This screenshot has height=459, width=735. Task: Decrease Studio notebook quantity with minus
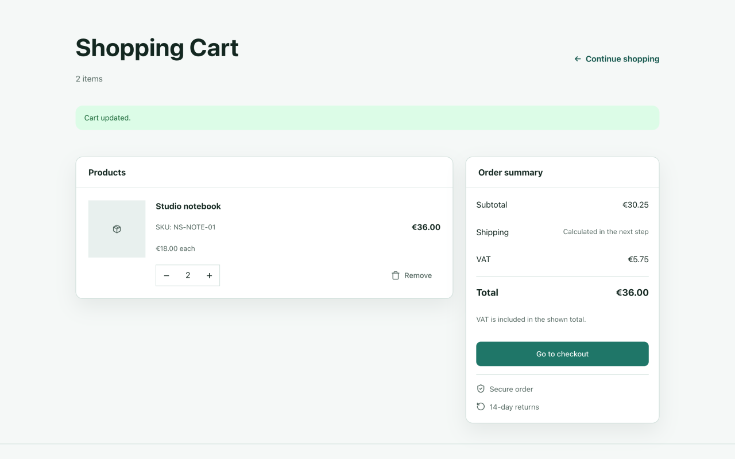point(167,275)
